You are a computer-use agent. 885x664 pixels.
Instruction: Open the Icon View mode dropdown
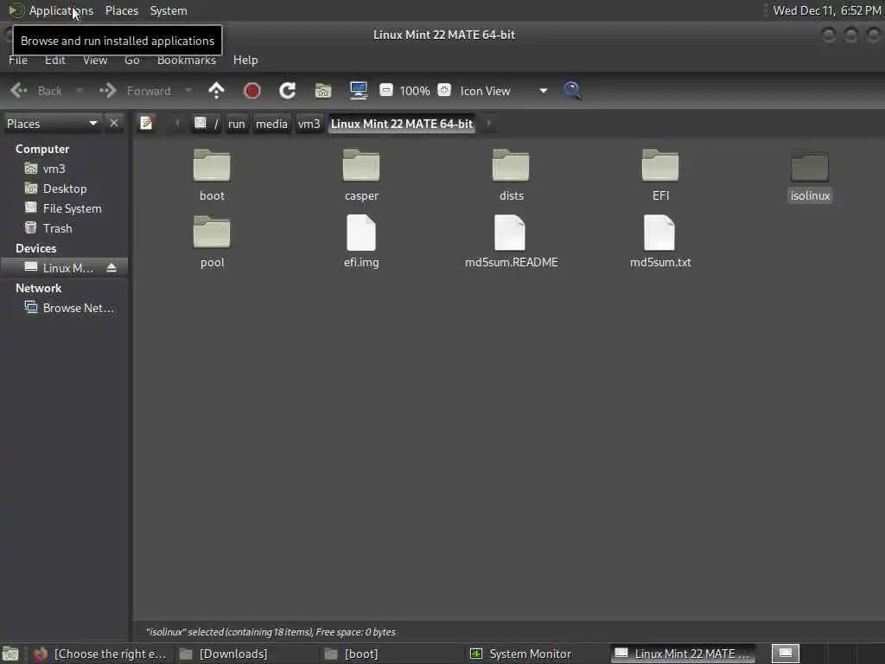503,90
